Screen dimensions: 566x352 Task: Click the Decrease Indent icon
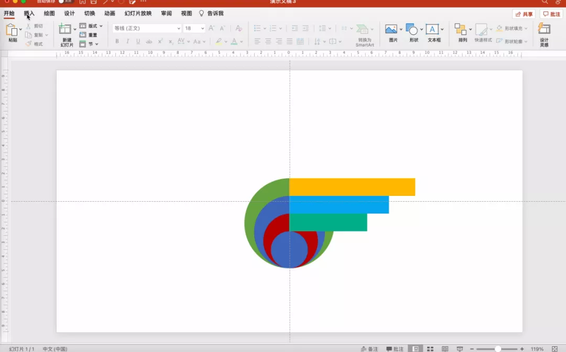tap(295, 28)
